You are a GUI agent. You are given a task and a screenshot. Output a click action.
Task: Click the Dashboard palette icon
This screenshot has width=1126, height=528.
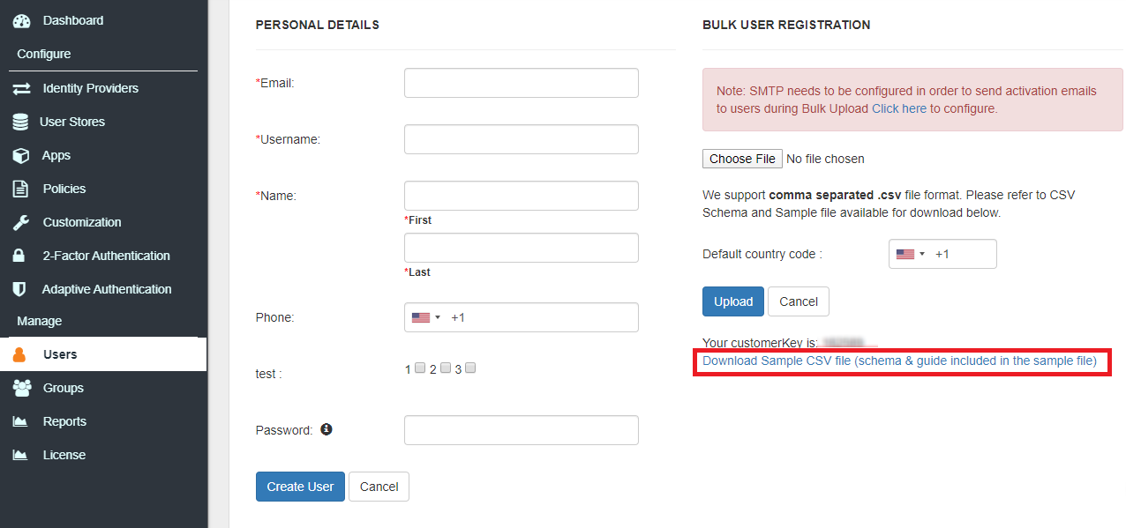click(x=21, y=20)
